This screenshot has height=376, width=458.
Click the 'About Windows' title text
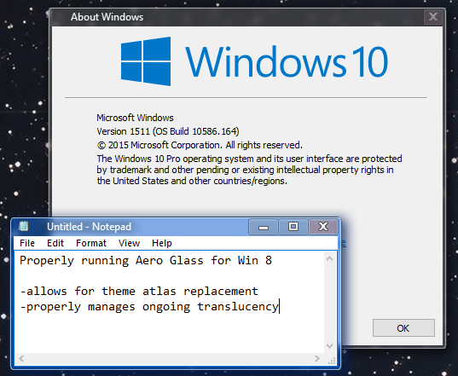click(x=107, y=17)
